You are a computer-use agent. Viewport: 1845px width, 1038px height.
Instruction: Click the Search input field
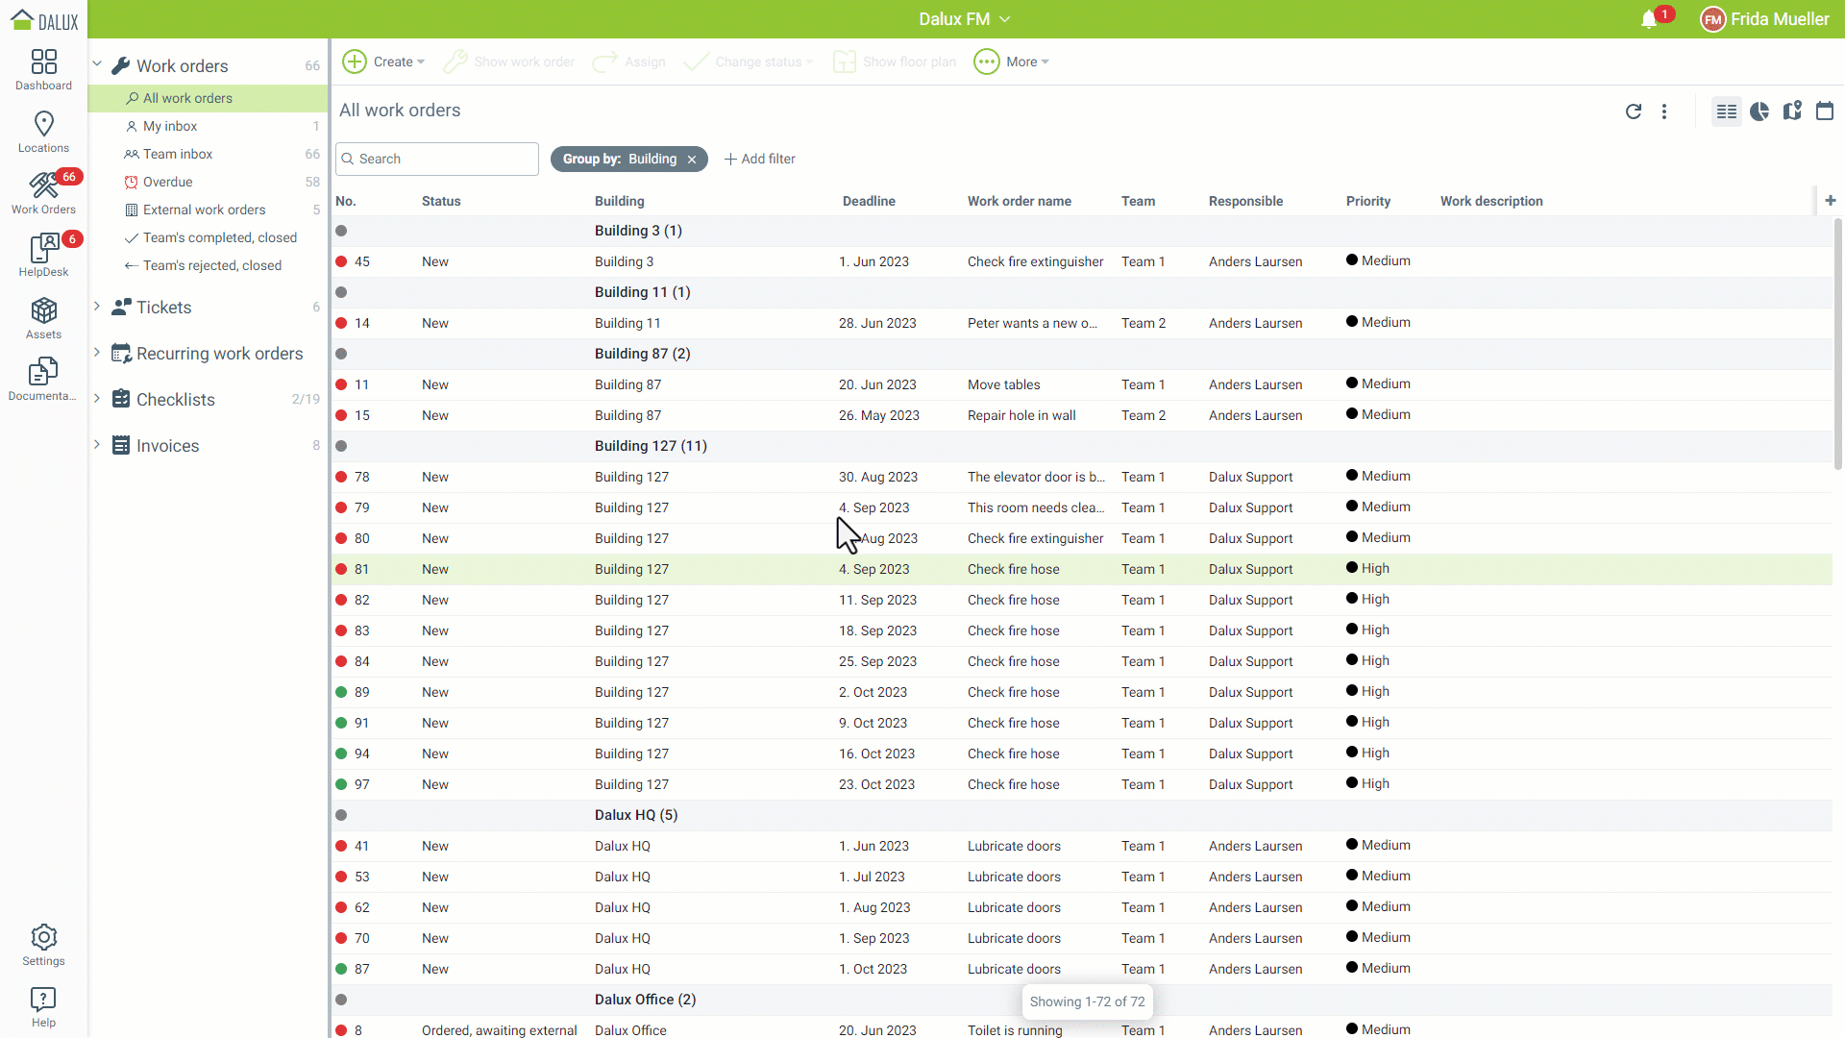437,159
